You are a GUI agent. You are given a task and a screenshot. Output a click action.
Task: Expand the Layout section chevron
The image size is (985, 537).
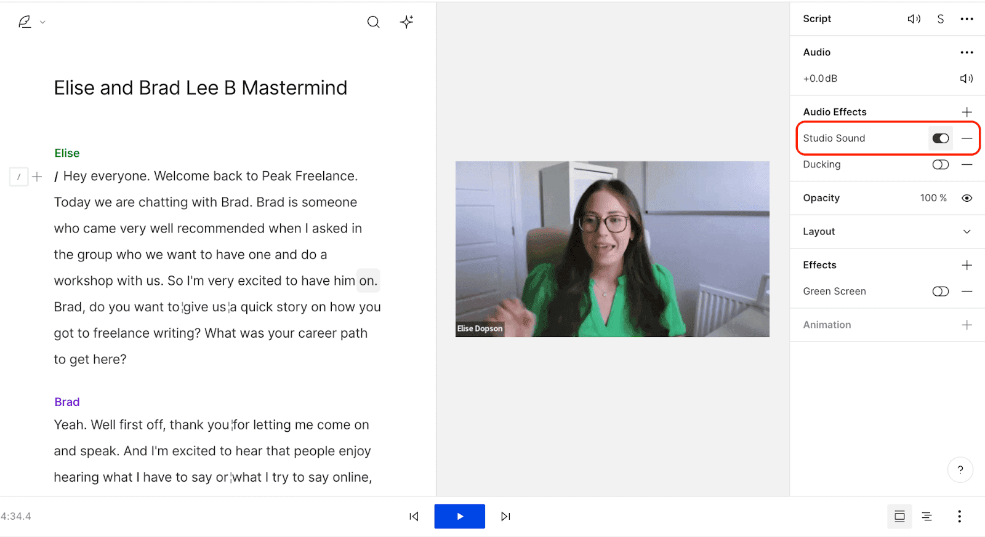click(967, 232)
